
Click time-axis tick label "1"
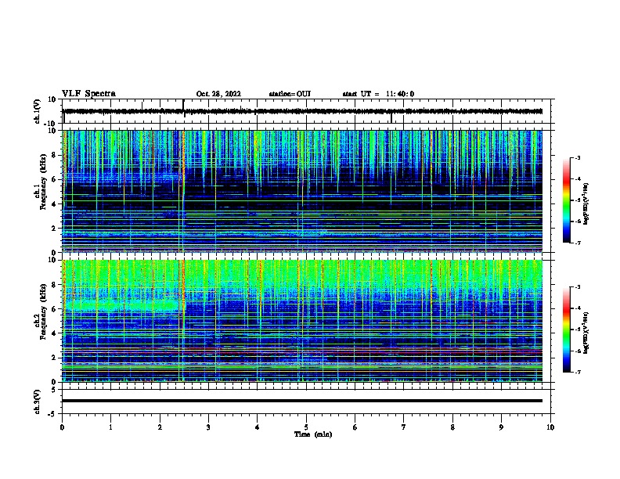(x=110, y=427)
